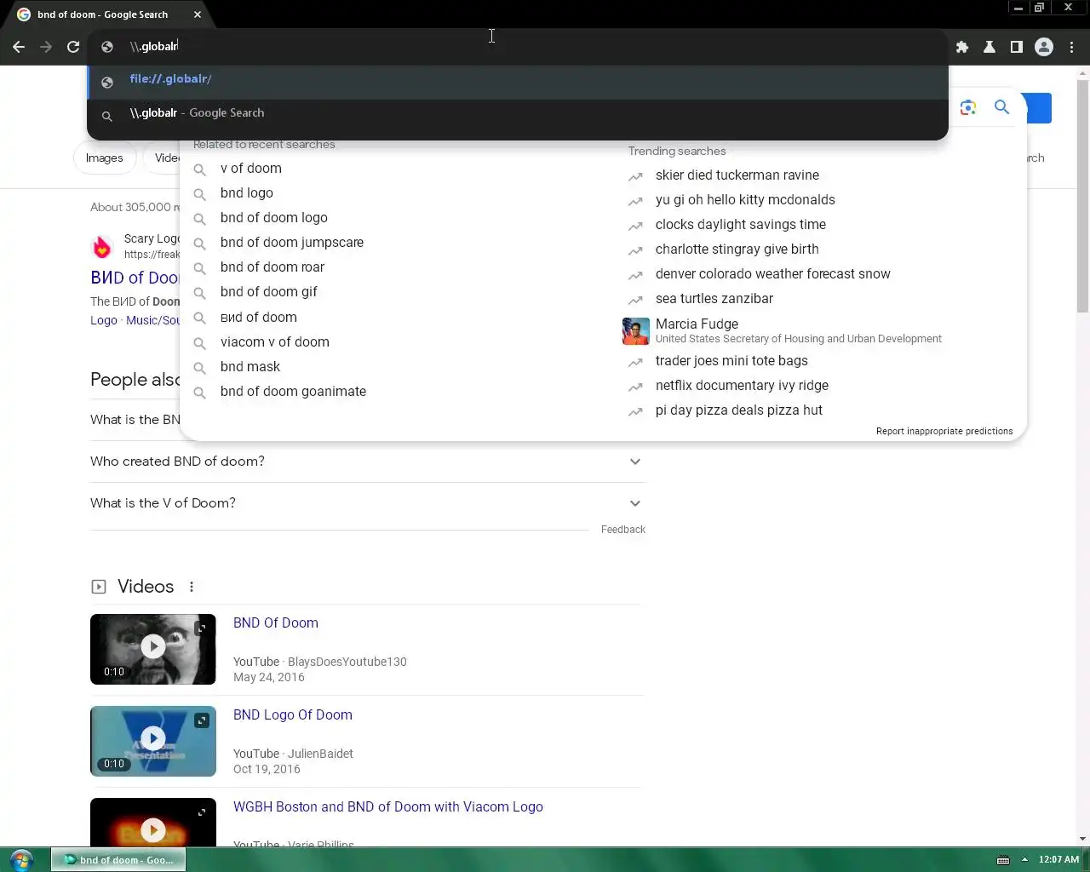Reload the current page
The image size is (1090, 872).
[x=73, y=47]
